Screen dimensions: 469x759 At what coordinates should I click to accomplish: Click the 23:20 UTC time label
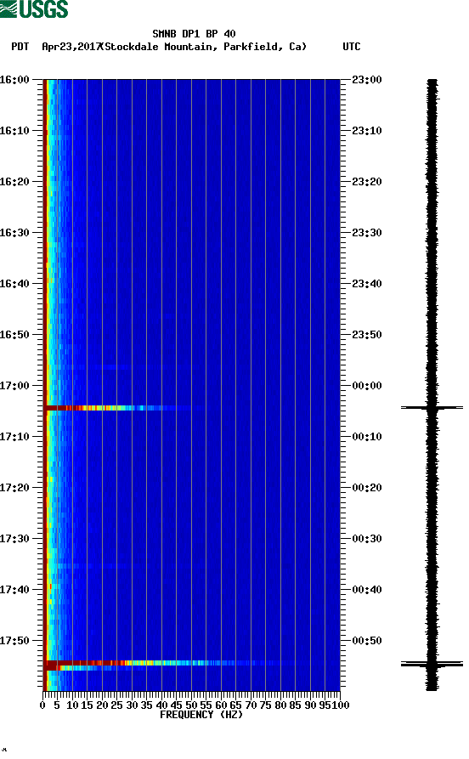[x=367, y=182]
